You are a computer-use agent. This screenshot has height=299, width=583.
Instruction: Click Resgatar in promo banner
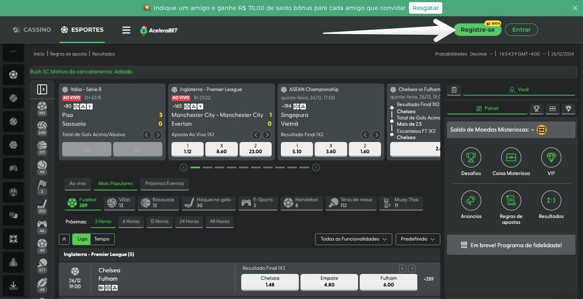tap(425, 8)
